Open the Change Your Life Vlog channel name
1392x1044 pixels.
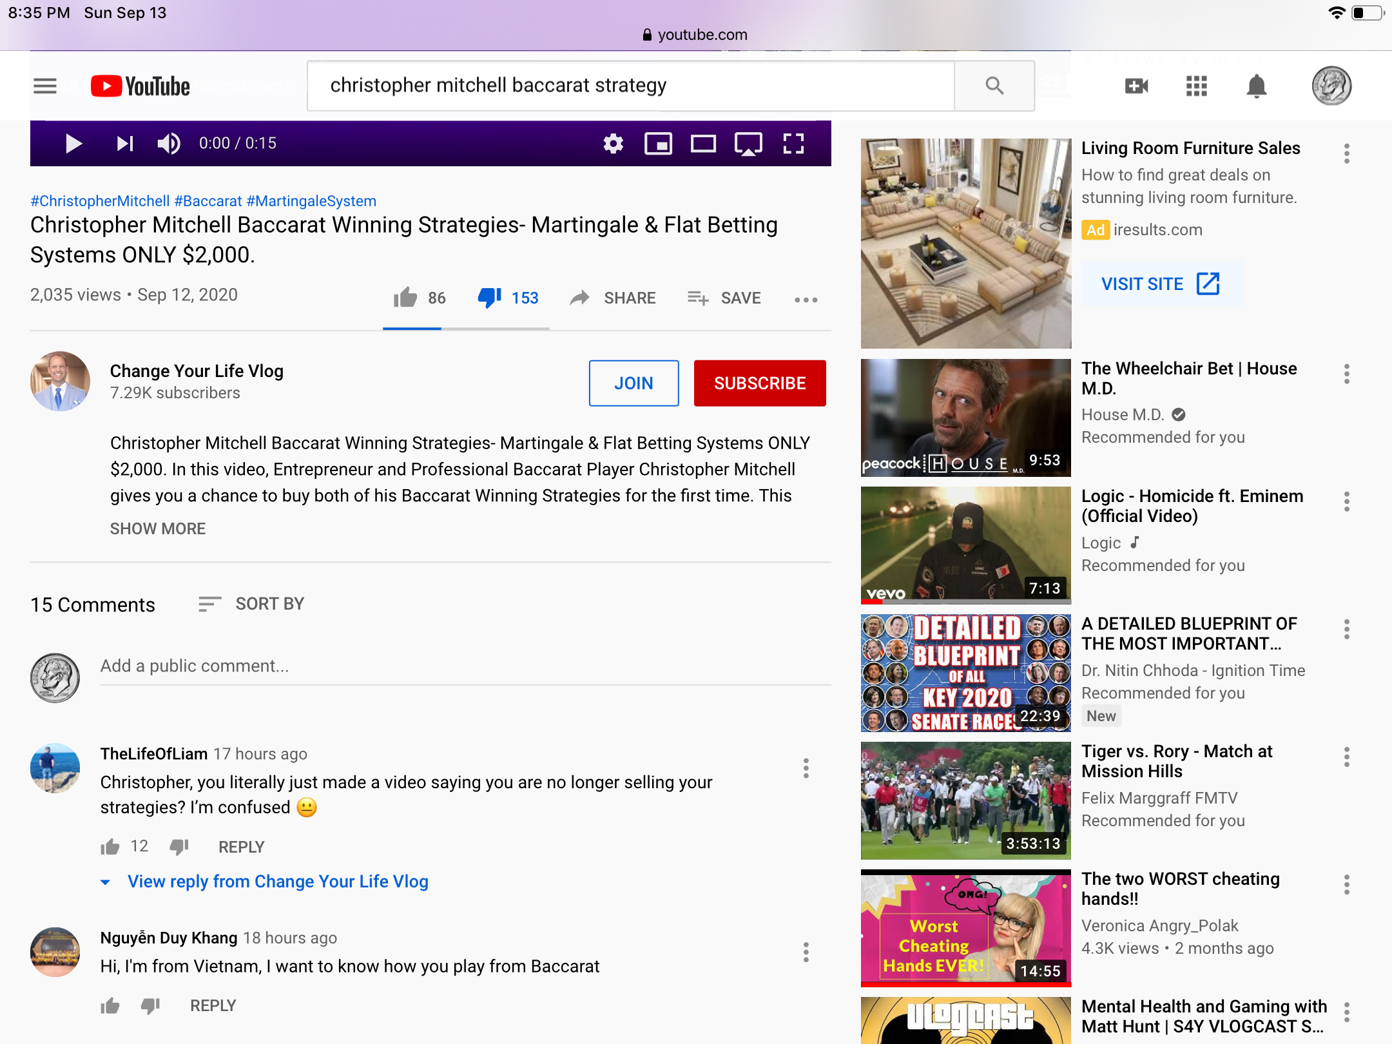click(x=197, y=371)
